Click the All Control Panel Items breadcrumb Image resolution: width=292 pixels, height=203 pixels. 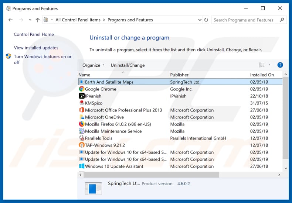click(78, 20)
